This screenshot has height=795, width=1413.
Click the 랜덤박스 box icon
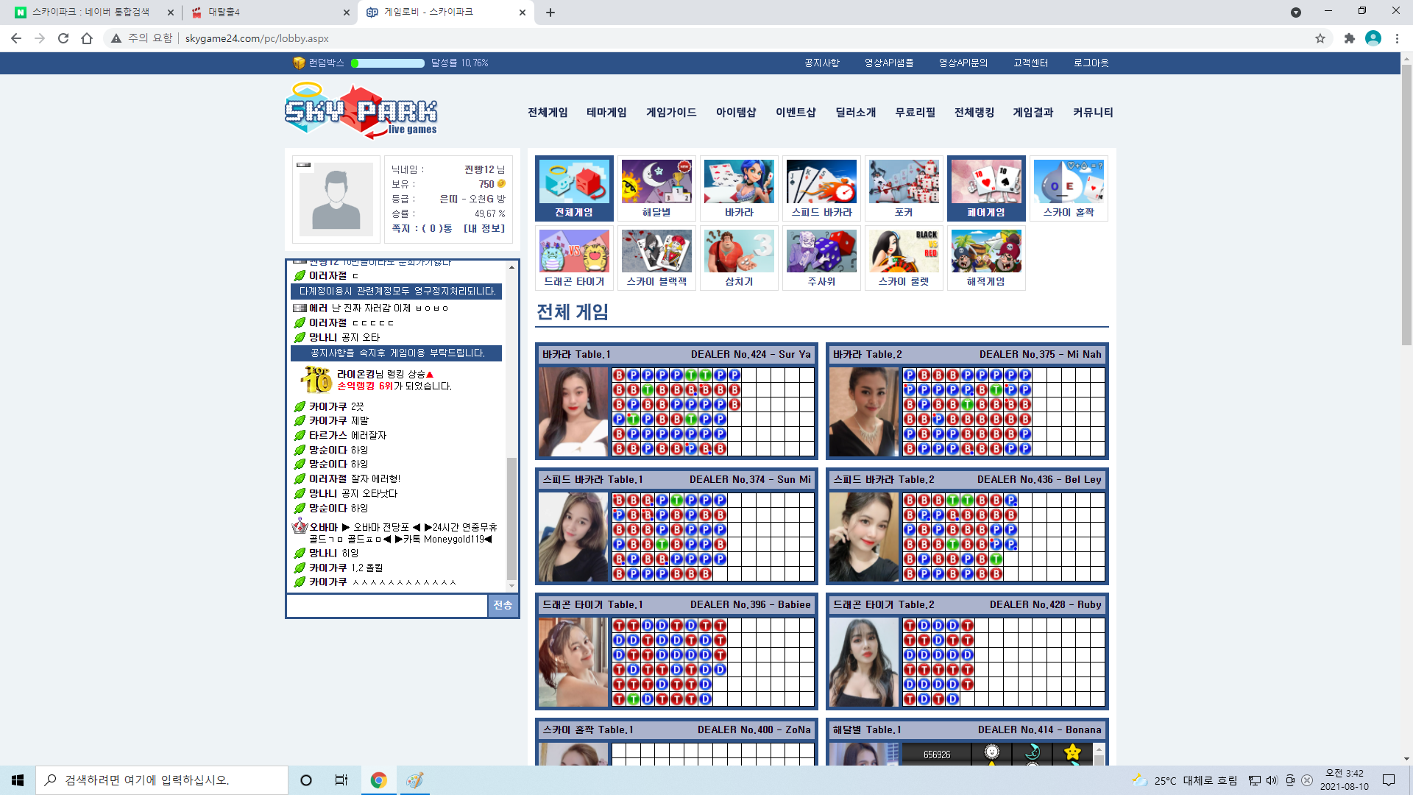[299, 63]
